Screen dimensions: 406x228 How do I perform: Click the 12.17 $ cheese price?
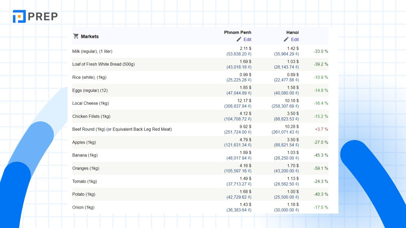coord(244,101)
